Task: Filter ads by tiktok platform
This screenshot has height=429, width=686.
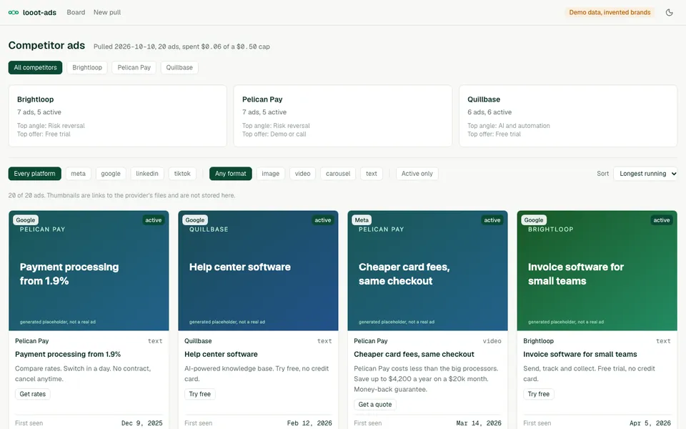Action: pyautogui.click(x=182, y=174)
